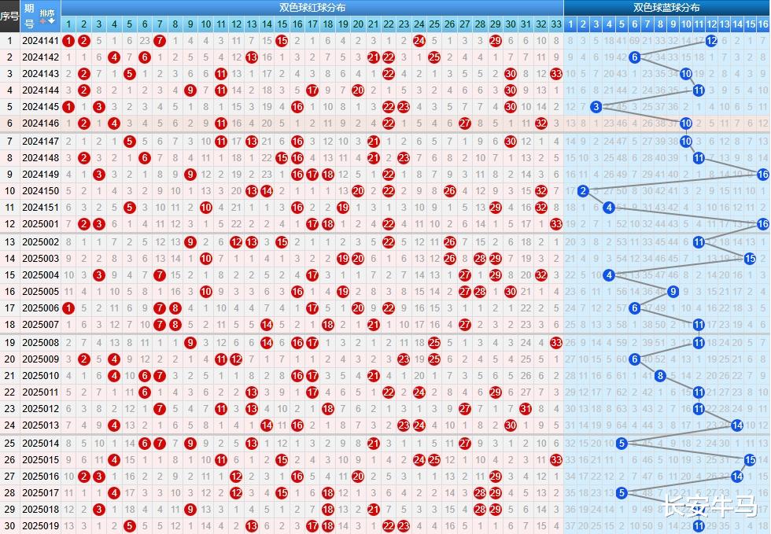771x534 pixels.
Task: Click blue ball 15 in period 2025003
Action: point(750,259)
